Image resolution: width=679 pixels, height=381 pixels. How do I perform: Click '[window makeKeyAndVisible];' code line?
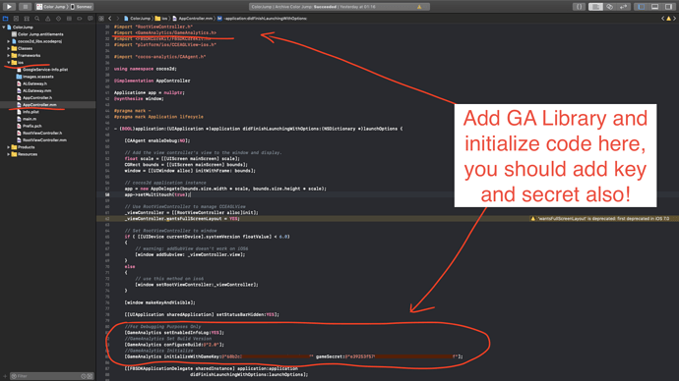[159, 302]
